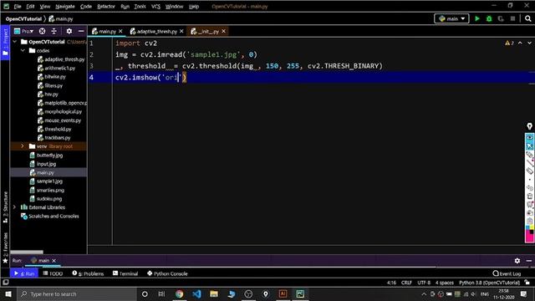Click horizontal scrollbar of the Project panel
Screen dimensions: 535x301
click(27, 253)
